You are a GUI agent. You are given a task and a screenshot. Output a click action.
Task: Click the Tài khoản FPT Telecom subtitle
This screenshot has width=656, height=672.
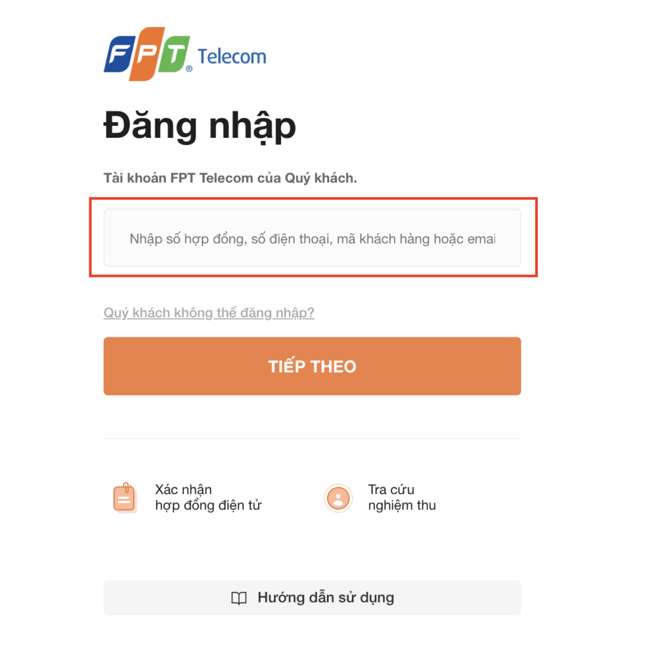click(230, 178)
